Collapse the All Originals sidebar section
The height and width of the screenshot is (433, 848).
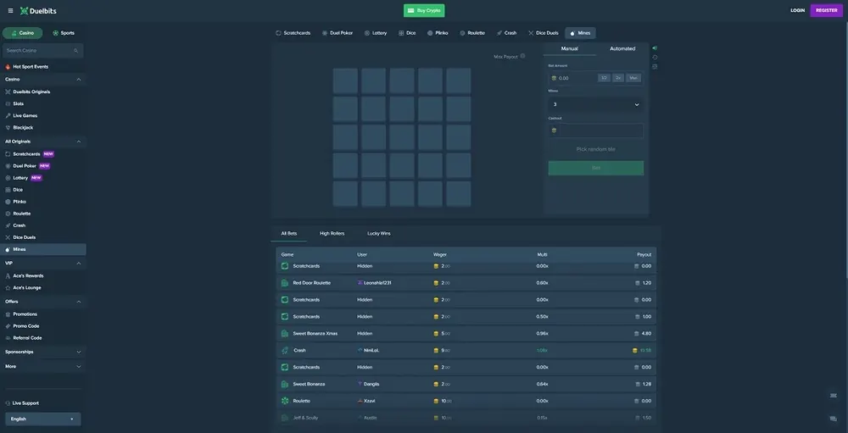pos(79,142)
